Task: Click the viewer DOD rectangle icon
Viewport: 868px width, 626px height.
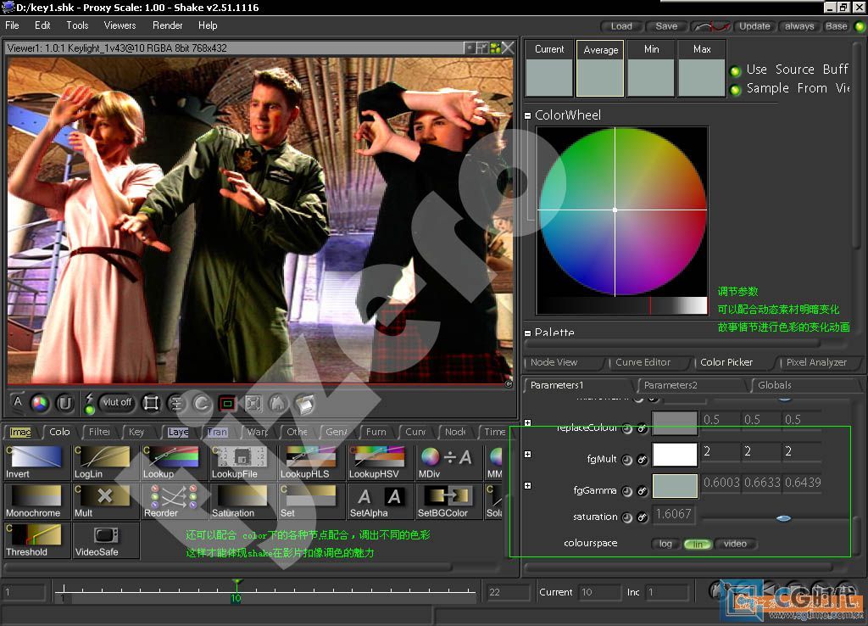Action: (x=151, y=403)
